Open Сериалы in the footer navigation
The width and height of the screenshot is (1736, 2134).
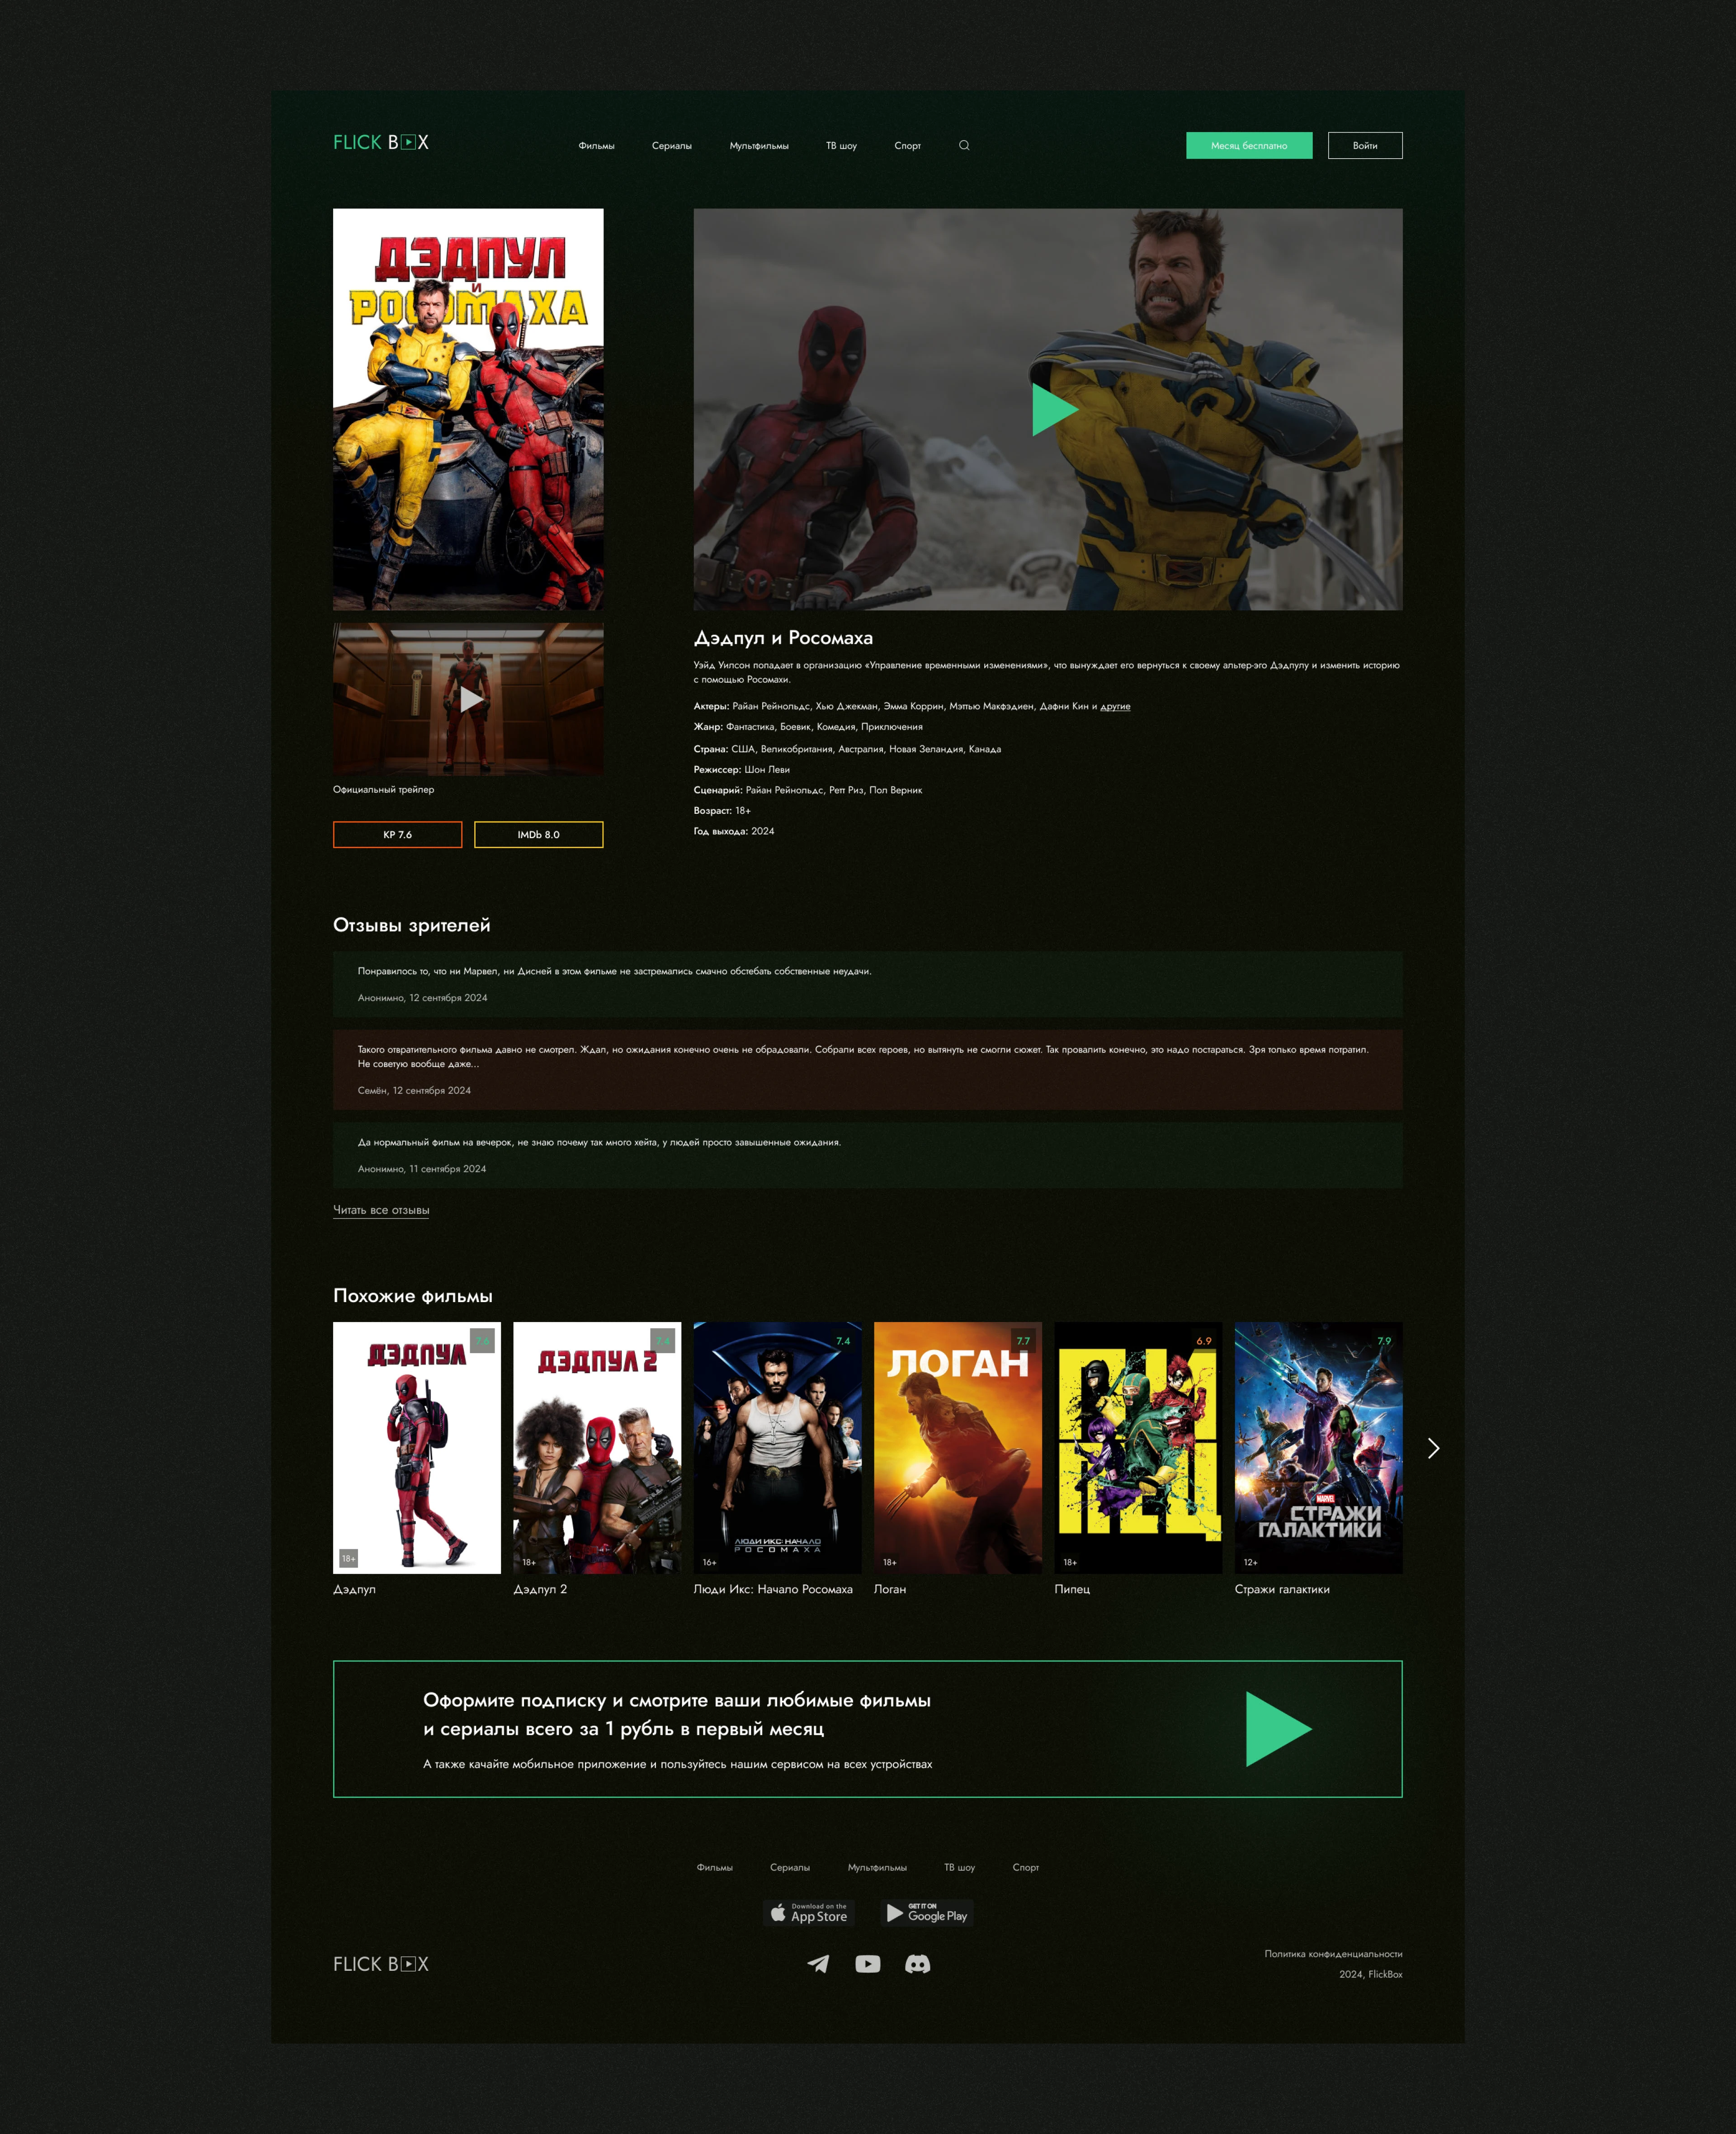790,1868
